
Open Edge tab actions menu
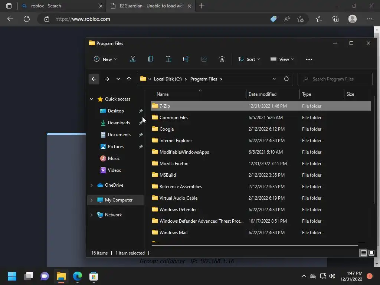pyautogui.click(x=9, y=6)
